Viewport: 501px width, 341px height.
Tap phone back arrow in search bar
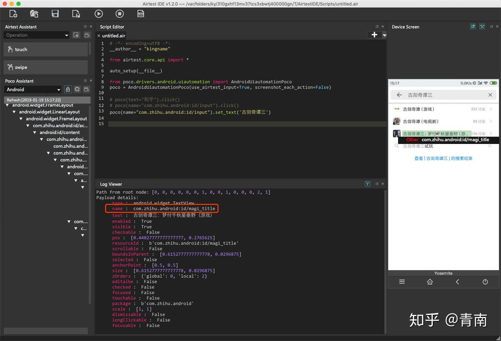399,95
